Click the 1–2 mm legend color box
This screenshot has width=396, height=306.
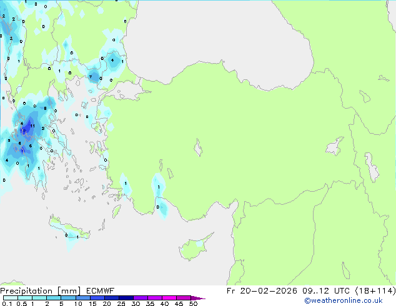pyautogui.click(x=39, y=298)
